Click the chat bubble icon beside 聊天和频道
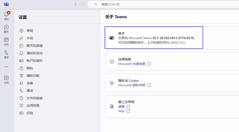This screenshot has width=239, height=132. 21,46
